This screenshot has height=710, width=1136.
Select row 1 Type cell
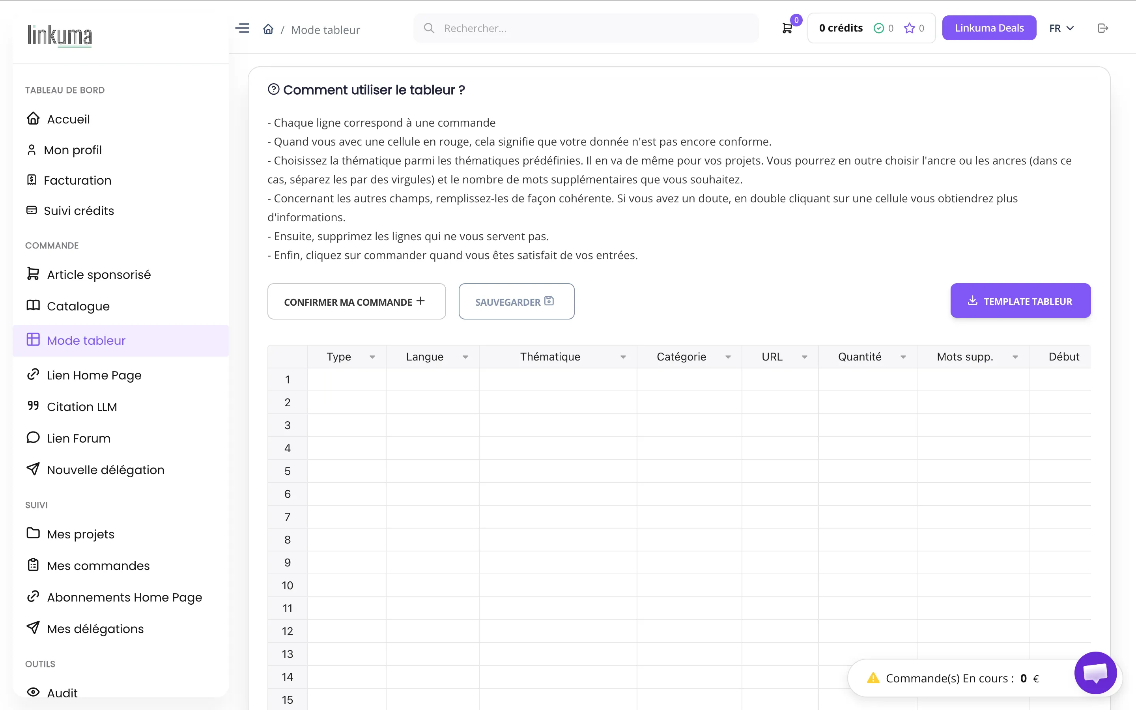click(x=346, y=379)
